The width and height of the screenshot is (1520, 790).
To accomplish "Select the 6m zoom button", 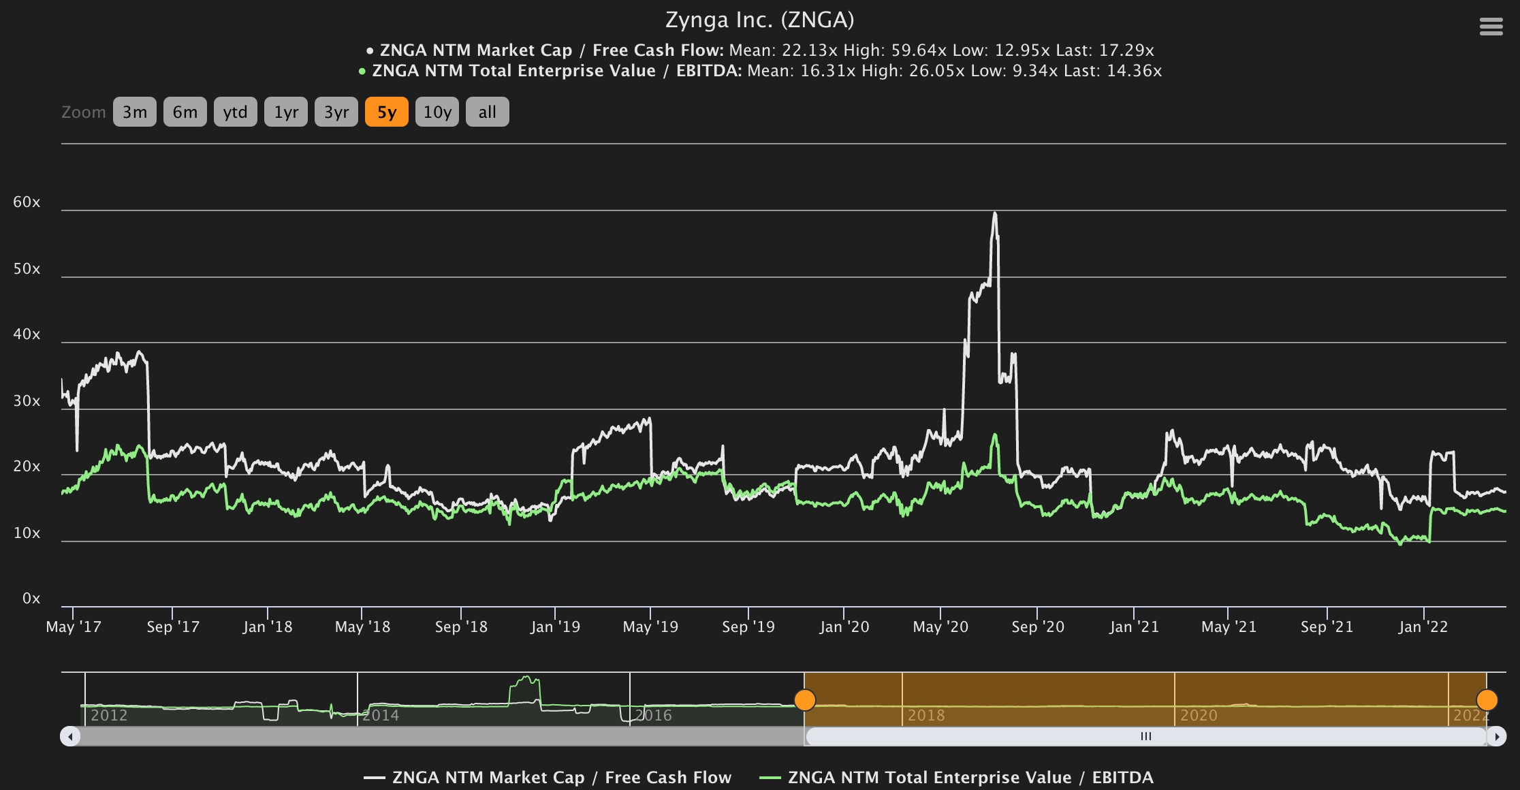I will point(185,112).
